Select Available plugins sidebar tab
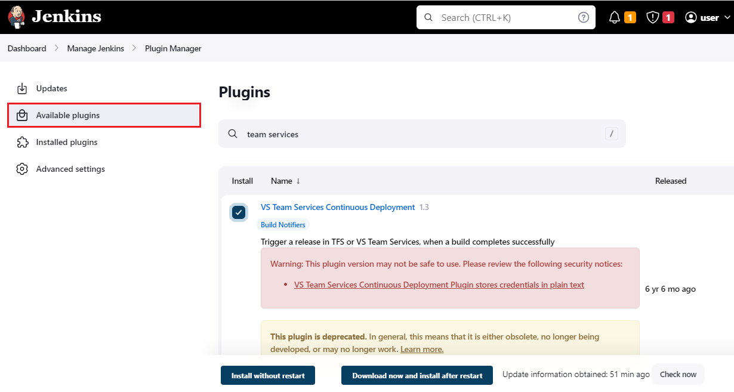Viewport: 734px width, 392px height. pyautogui.click(x=104, y=115)
